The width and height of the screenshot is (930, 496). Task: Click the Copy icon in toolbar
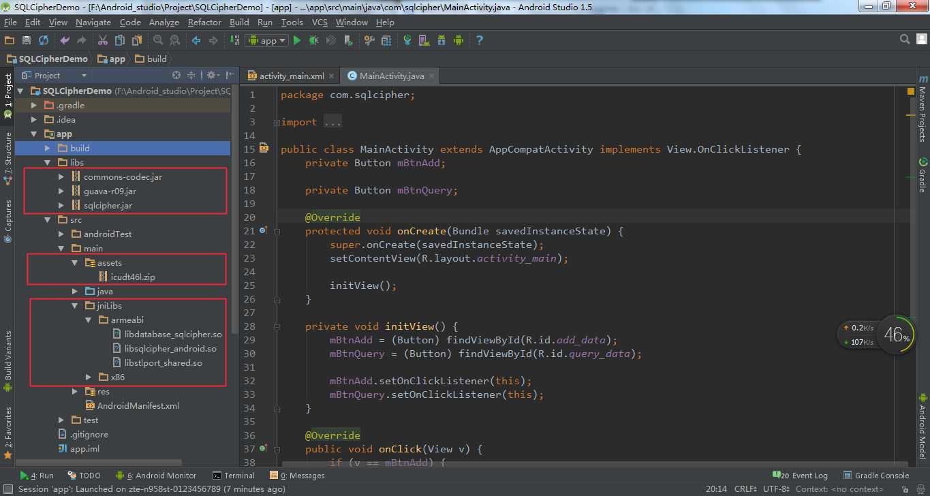(x=120, y=41)
